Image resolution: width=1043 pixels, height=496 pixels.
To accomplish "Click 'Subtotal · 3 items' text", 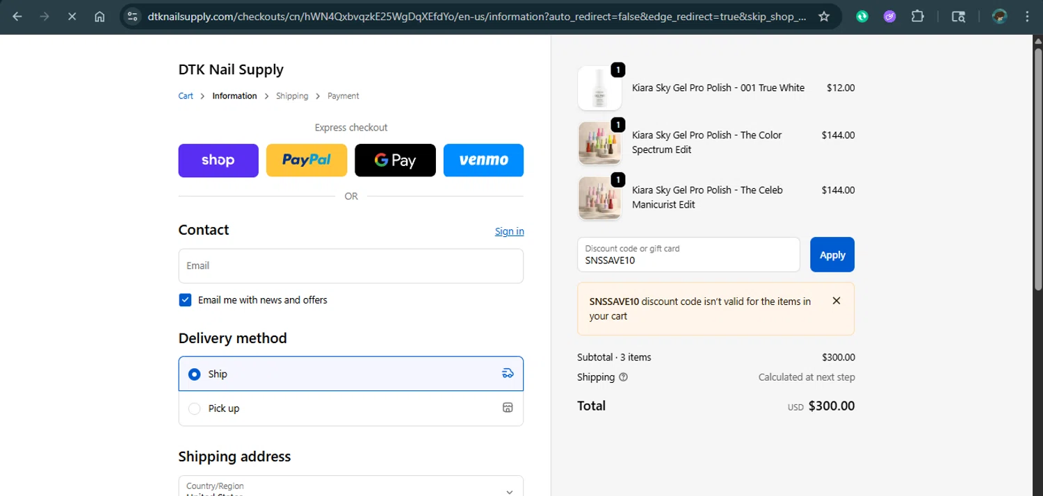I will coord(614,357).
